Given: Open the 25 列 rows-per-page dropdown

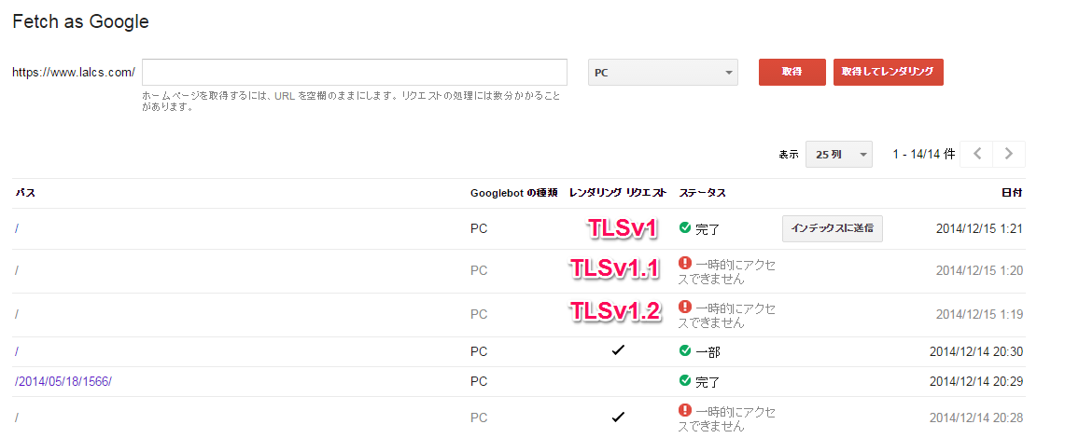Looking at the screenshot, I should pyautogui.click(x=838, y=155).
